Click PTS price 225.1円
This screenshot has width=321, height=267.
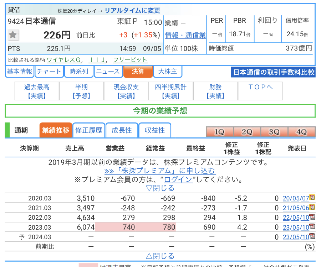[x=59, y=49]
